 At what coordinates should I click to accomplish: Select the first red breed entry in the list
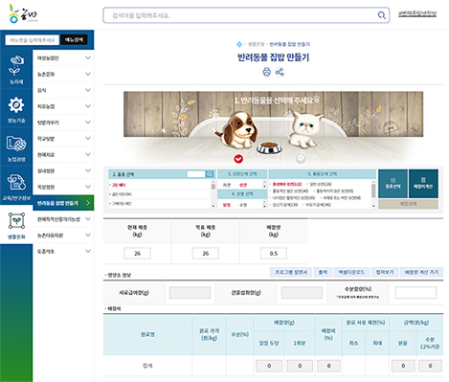click(x=119, y=185)
